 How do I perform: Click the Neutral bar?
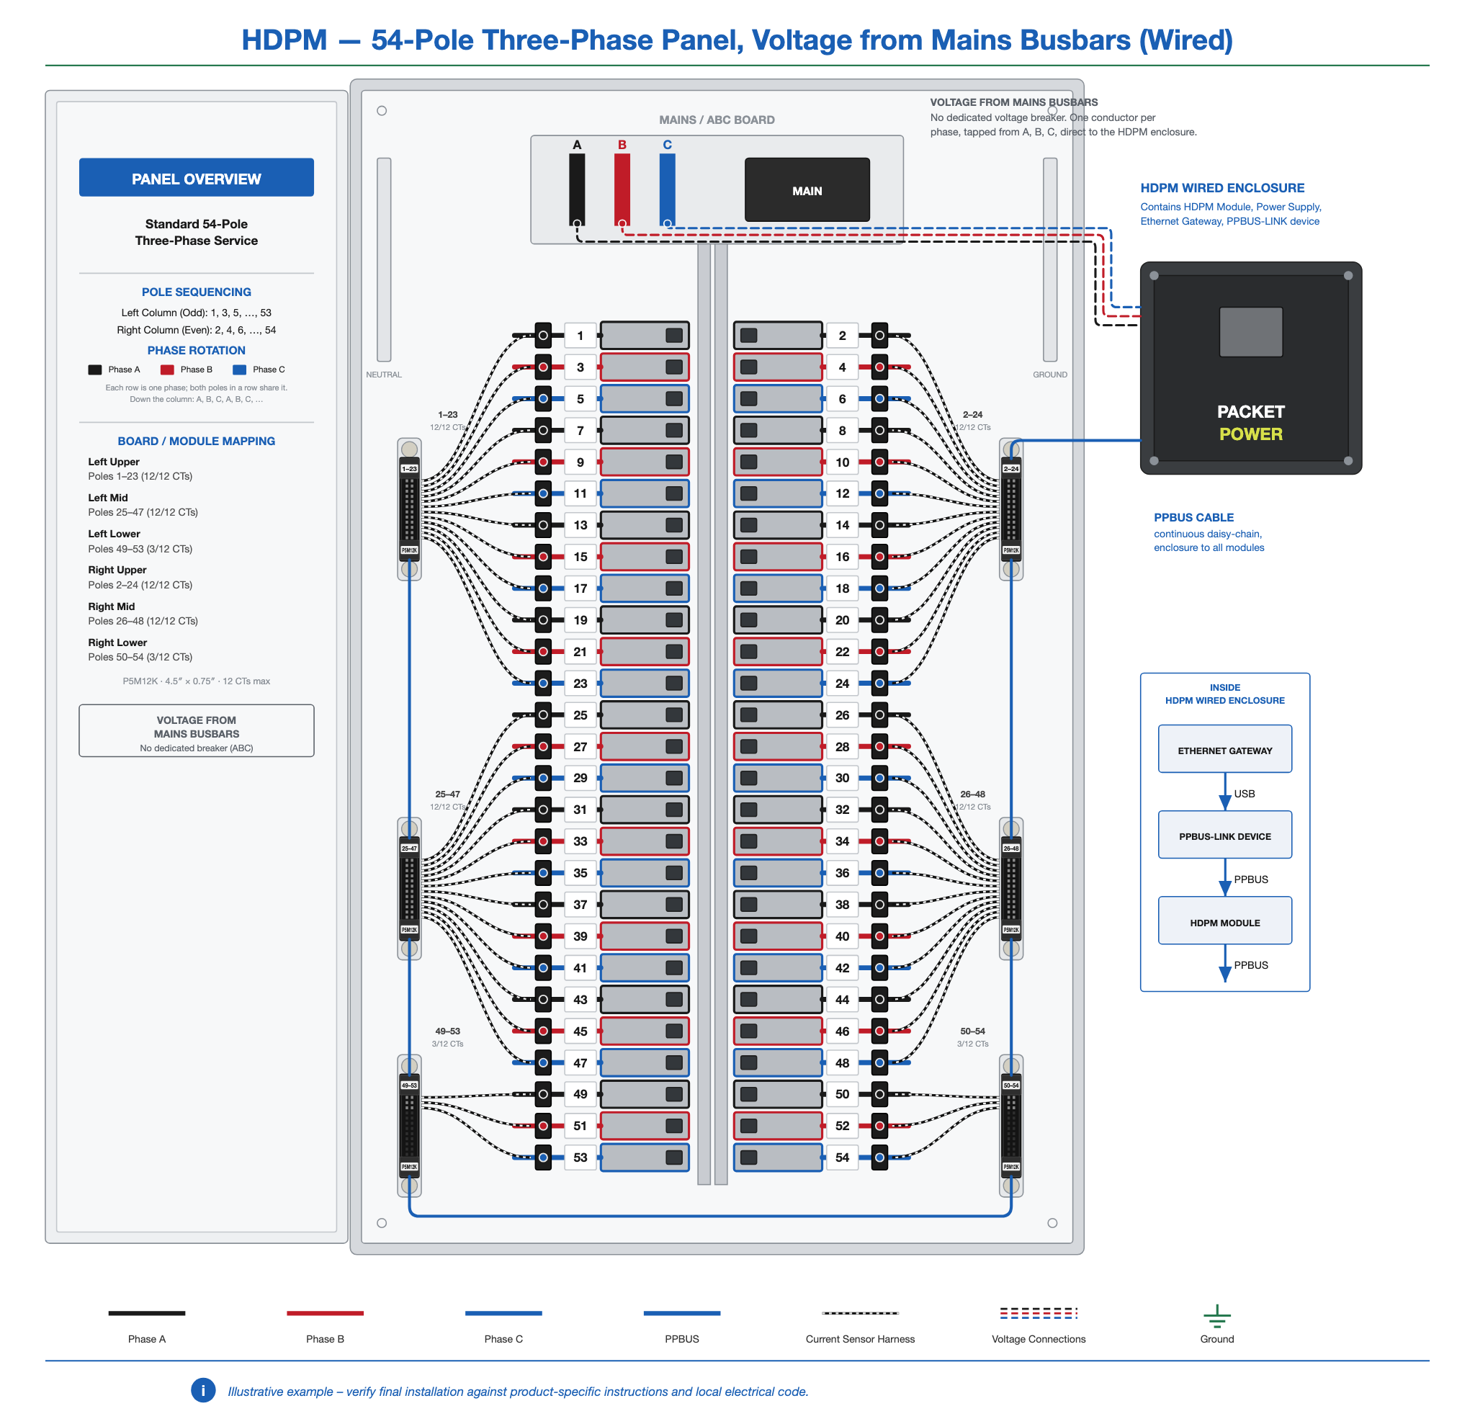pos(384,259)
